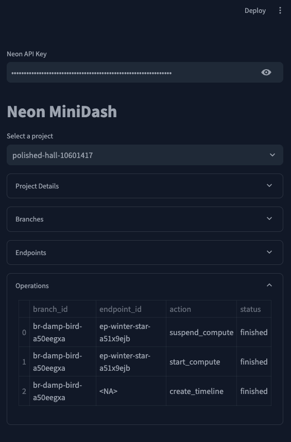Select the endpoint_id column header

pyautogui.click(x=131, y=309)
